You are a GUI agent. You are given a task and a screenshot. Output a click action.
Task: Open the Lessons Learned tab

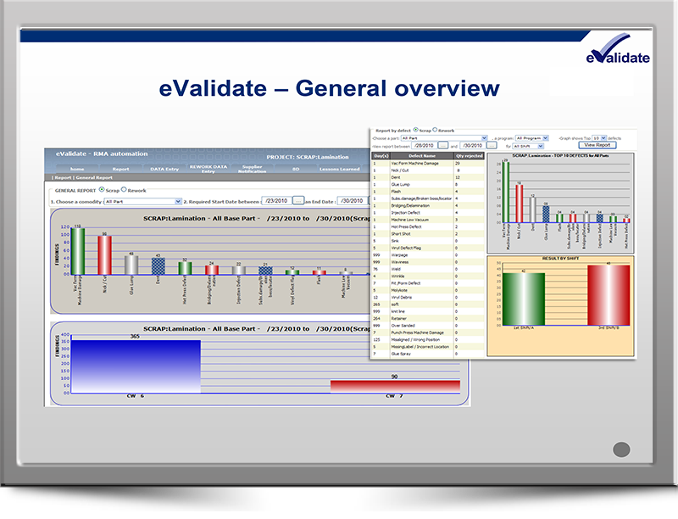(x=340, y=169)
